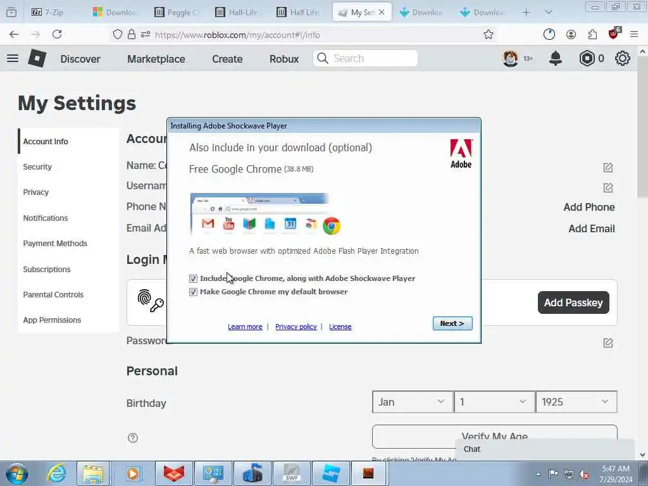Open notifications bell in Roblox header
Screen dimensions: 648x486
556,58
